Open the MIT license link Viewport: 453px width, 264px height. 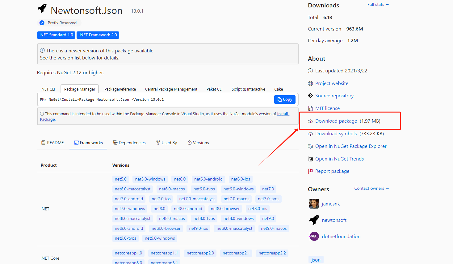(x=327, y=108)
